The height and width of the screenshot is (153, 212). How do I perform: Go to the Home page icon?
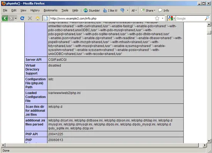tap(37, 18)
